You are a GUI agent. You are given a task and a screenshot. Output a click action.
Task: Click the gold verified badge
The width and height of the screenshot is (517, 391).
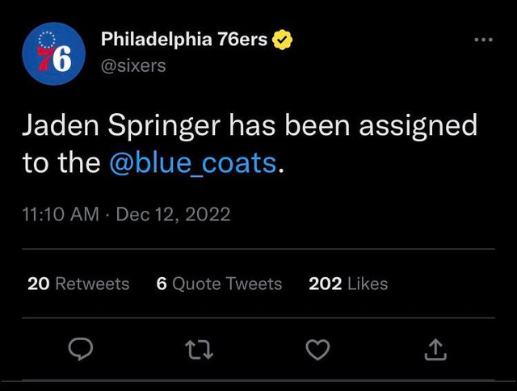coord(282,39)
